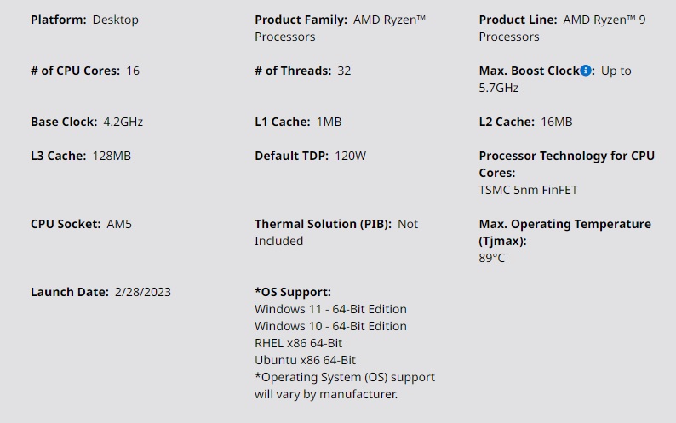676x423 pixels.
Task: Click the '*OS Support:' heading
Action: point(293,292)
